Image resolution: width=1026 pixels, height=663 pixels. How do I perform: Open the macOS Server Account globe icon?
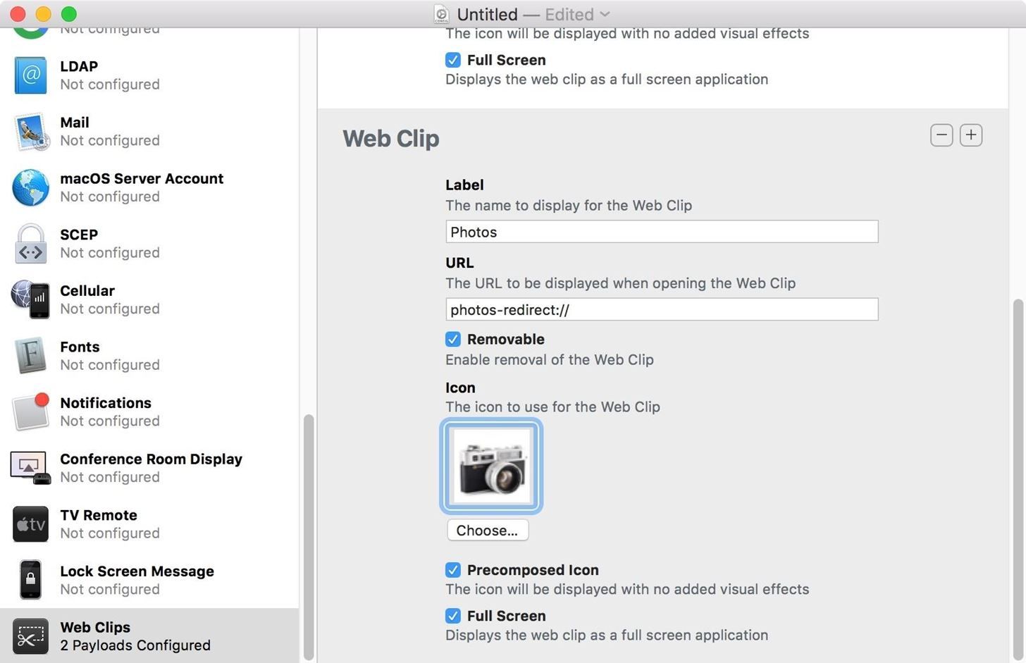[x=30, y=187]
